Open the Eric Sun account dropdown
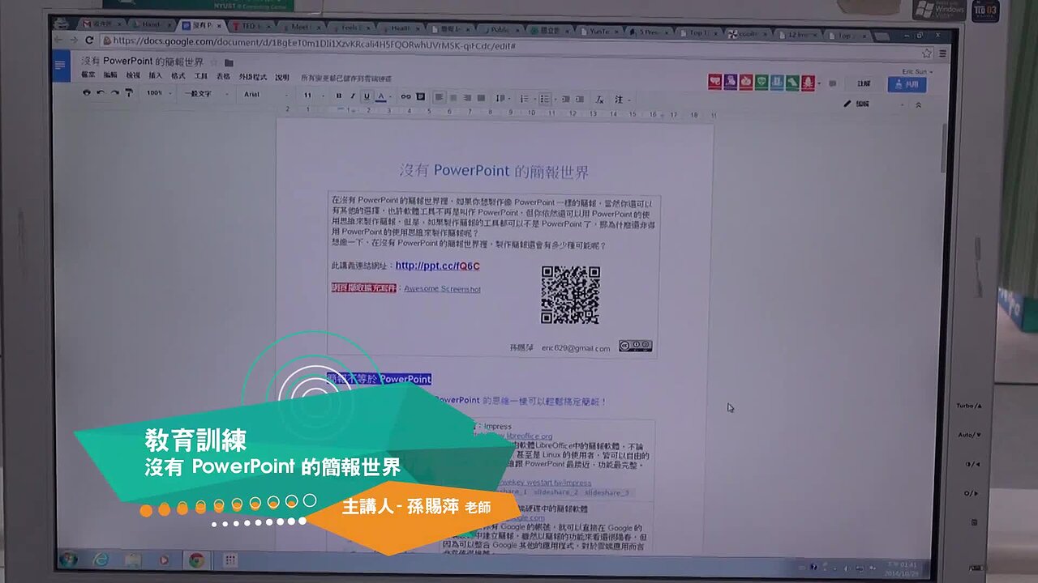This screenshot has width=1038, height=583. 918,71
